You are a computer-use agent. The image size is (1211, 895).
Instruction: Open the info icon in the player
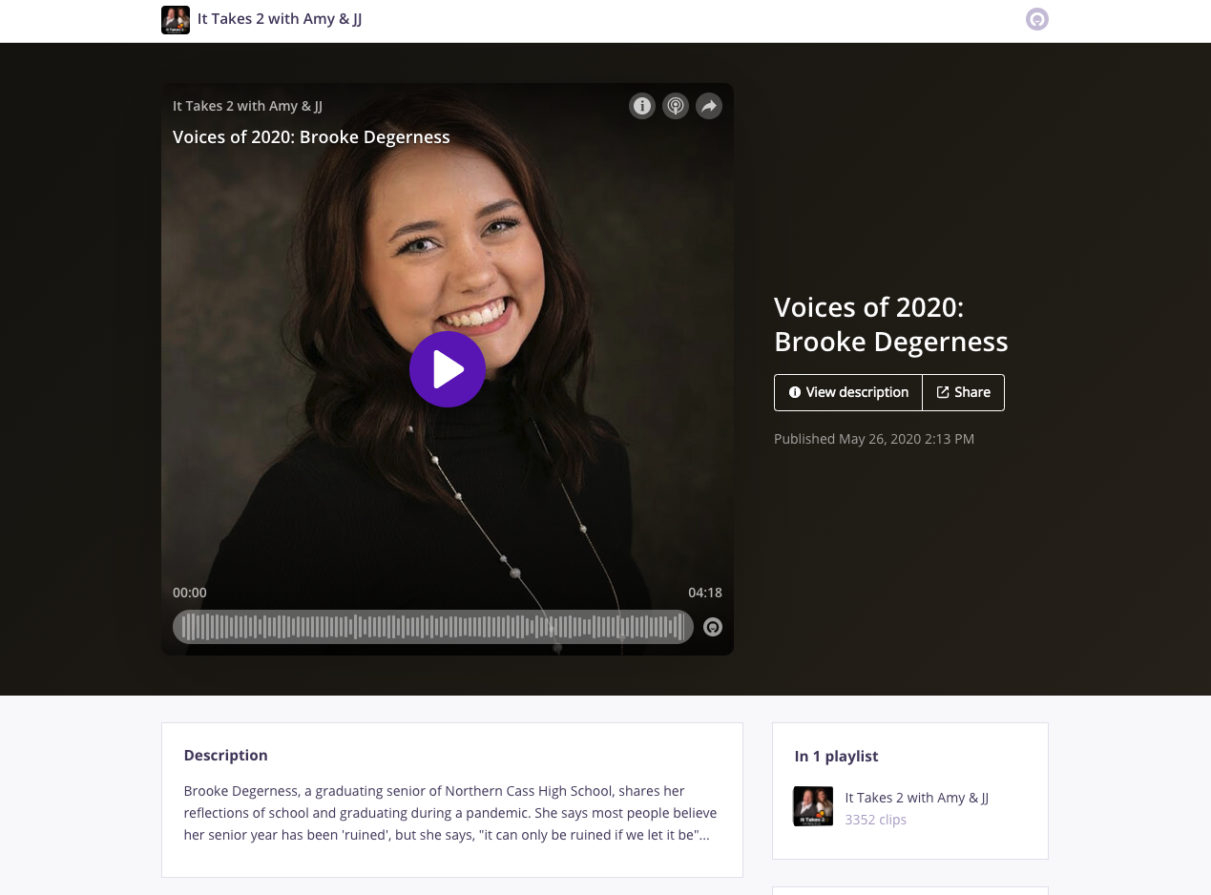[642, 106]
